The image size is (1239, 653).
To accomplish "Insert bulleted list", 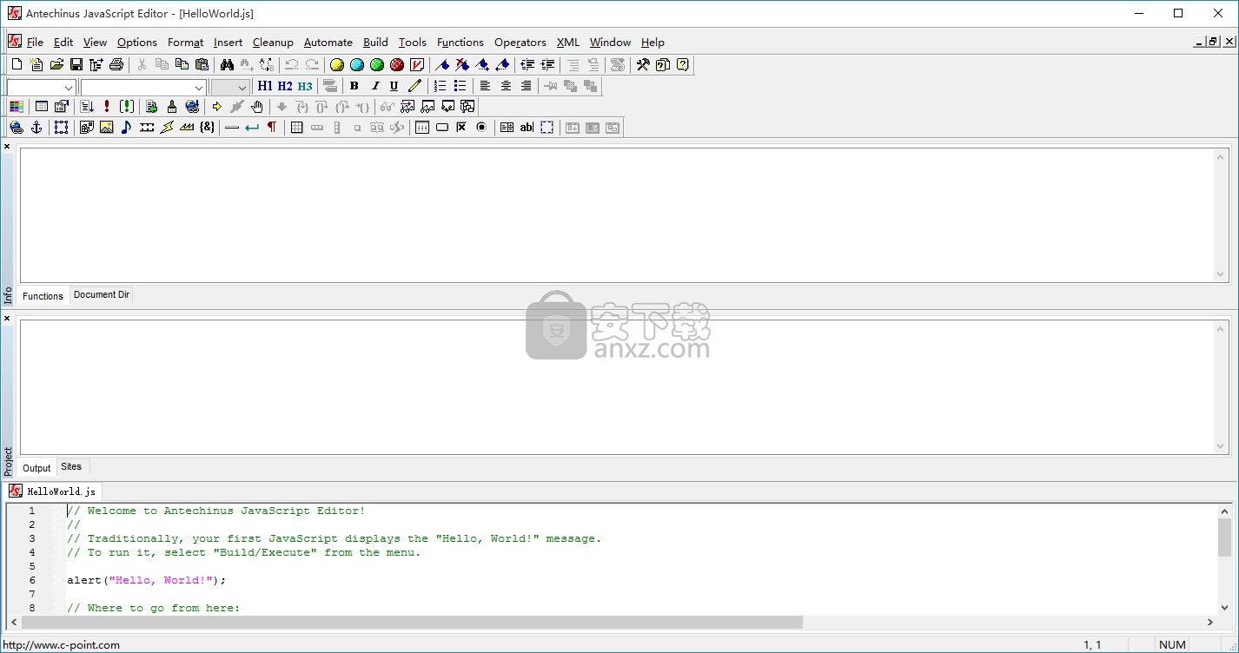I will [460, 86].
